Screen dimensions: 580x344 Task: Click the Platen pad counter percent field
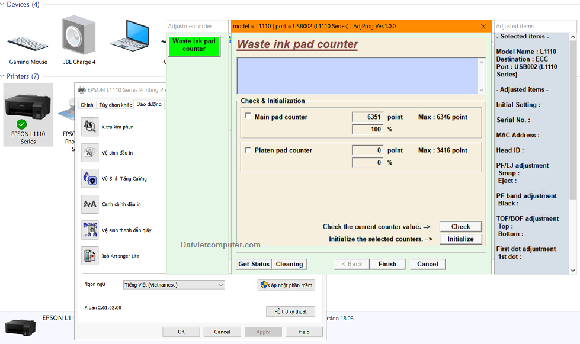point(368,163)
